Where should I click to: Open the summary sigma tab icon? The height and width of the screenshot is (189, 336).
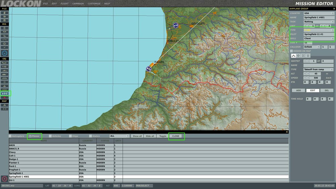(308, 55)
